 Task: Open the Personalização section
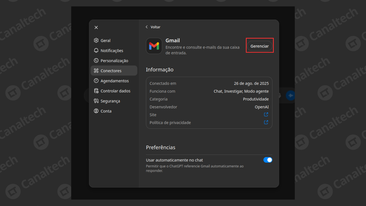coord(114,60)
